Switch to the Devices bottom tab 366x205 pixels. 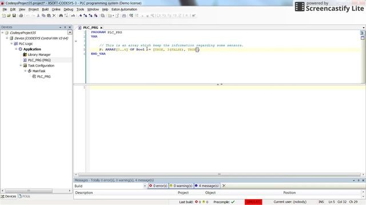coord(9,196)
